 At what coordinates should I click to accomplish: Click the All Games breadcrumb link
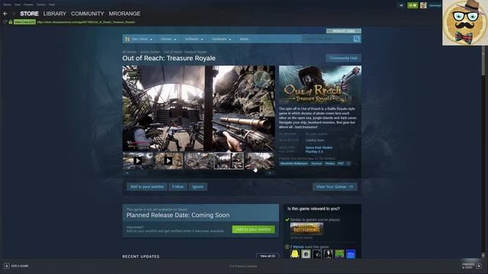pos(130,52)
